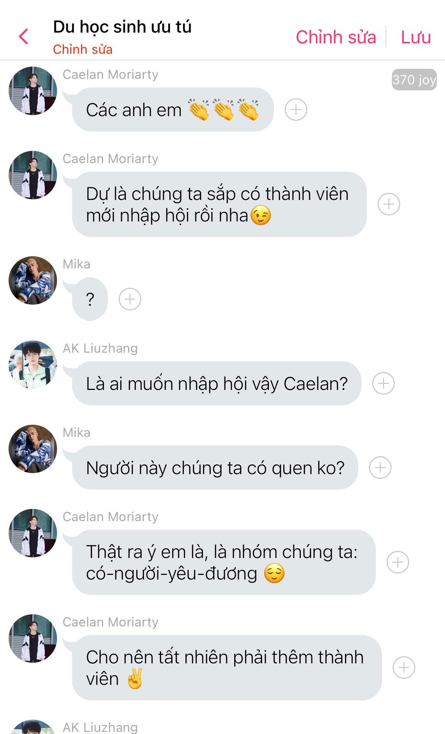
Task: Save with the Lưu button
Action: click(x=416, y=37)
